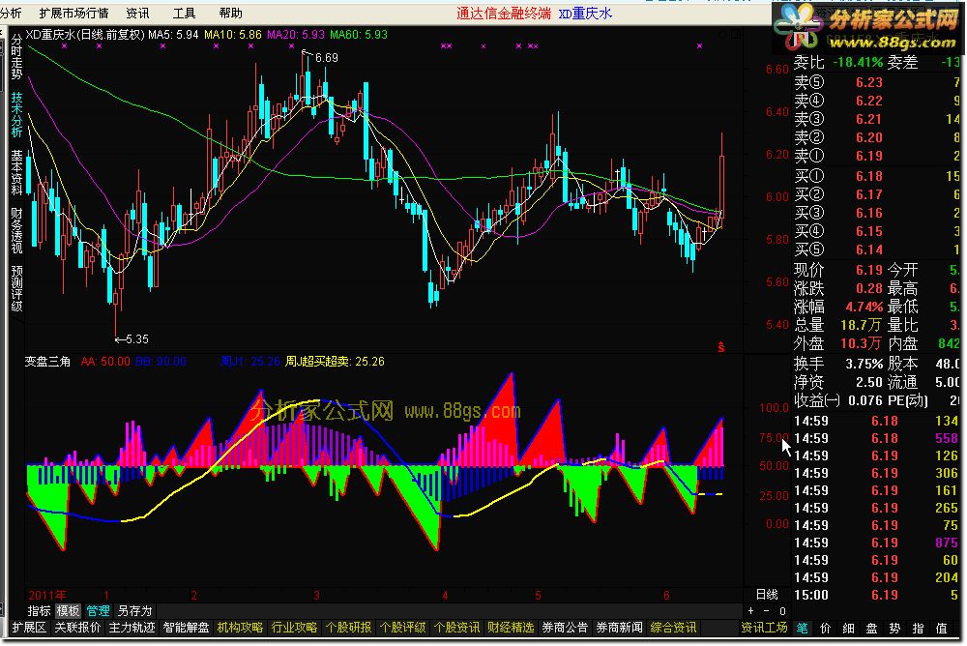
Task: Click the 15:00 last trade row
Action: tap(877, 595)
